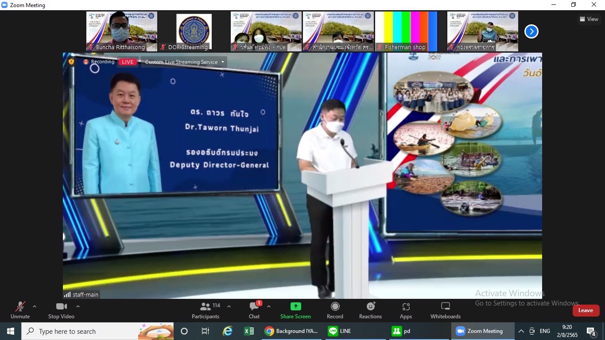This screenshot has width=605, height=340.
Task: Open Custom Live Streaming Service dropdown
Action: [185, 62]
